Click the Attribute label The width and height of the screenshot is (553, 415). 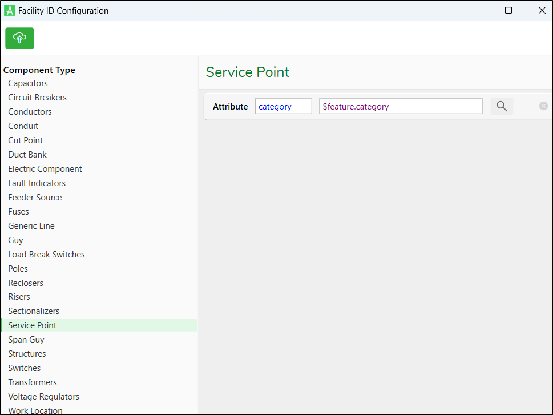coord(231,107)
